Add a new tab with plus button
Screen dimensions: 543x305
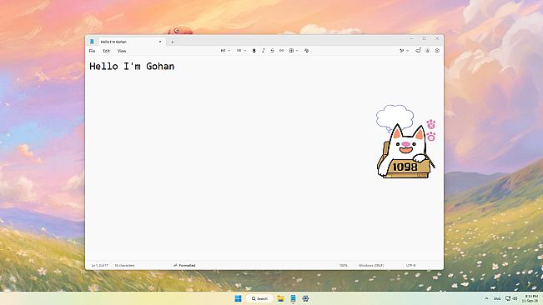click(172, 42)
